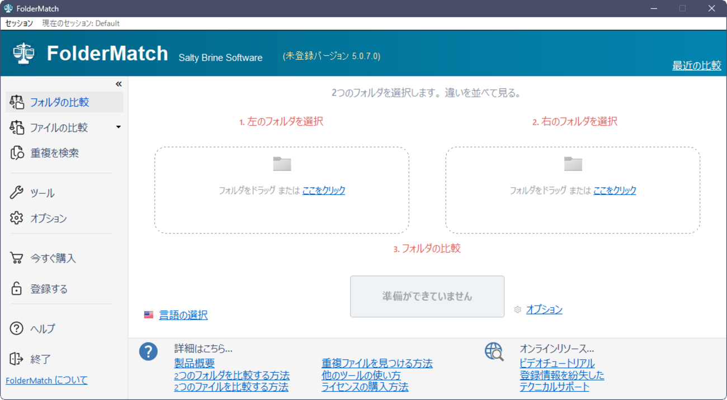
Task: Click the duplicate search icon (重複を検索)
Action: coord(17,153)
